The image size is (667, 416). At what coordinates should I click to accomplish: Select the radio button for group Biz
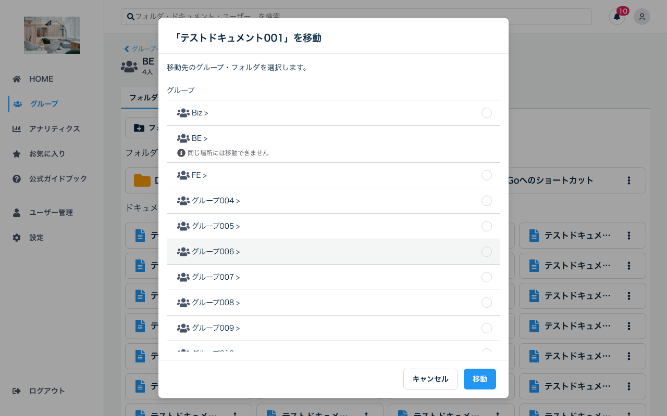coord(487,113)
